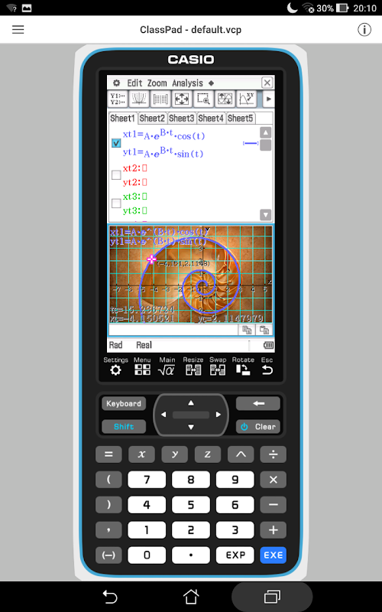
Task: Click the Rad angle mode in status bar
Action: pos(116,345)
